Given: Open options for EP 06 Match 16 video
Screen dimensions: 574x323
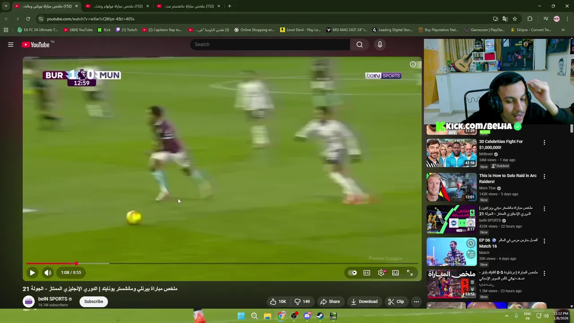Looking at the screenshot, I should pyautogui.click(x=544, y=241).
